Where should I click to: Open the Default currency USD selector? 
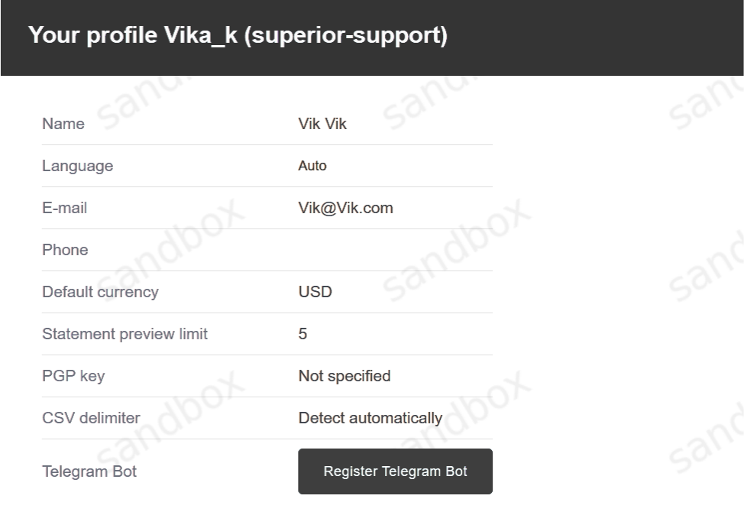315,292
